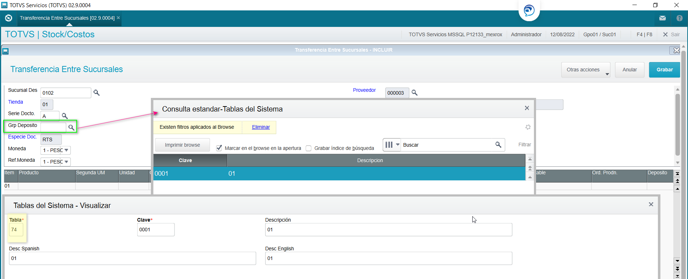Close the Transferencia Entre Sucursales tab
Image resolution: width=688 pixels, height=279 pixels.
(118, 18)
